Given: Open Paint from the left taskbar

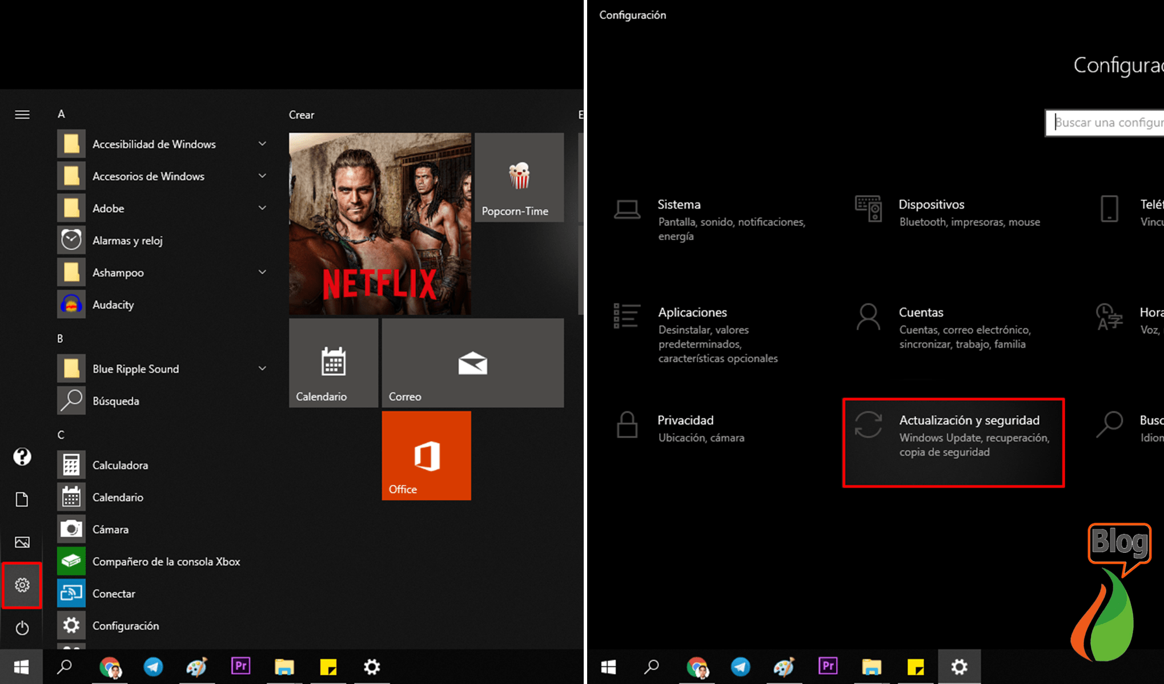Looking at the screenshot, I should point(197,666).
